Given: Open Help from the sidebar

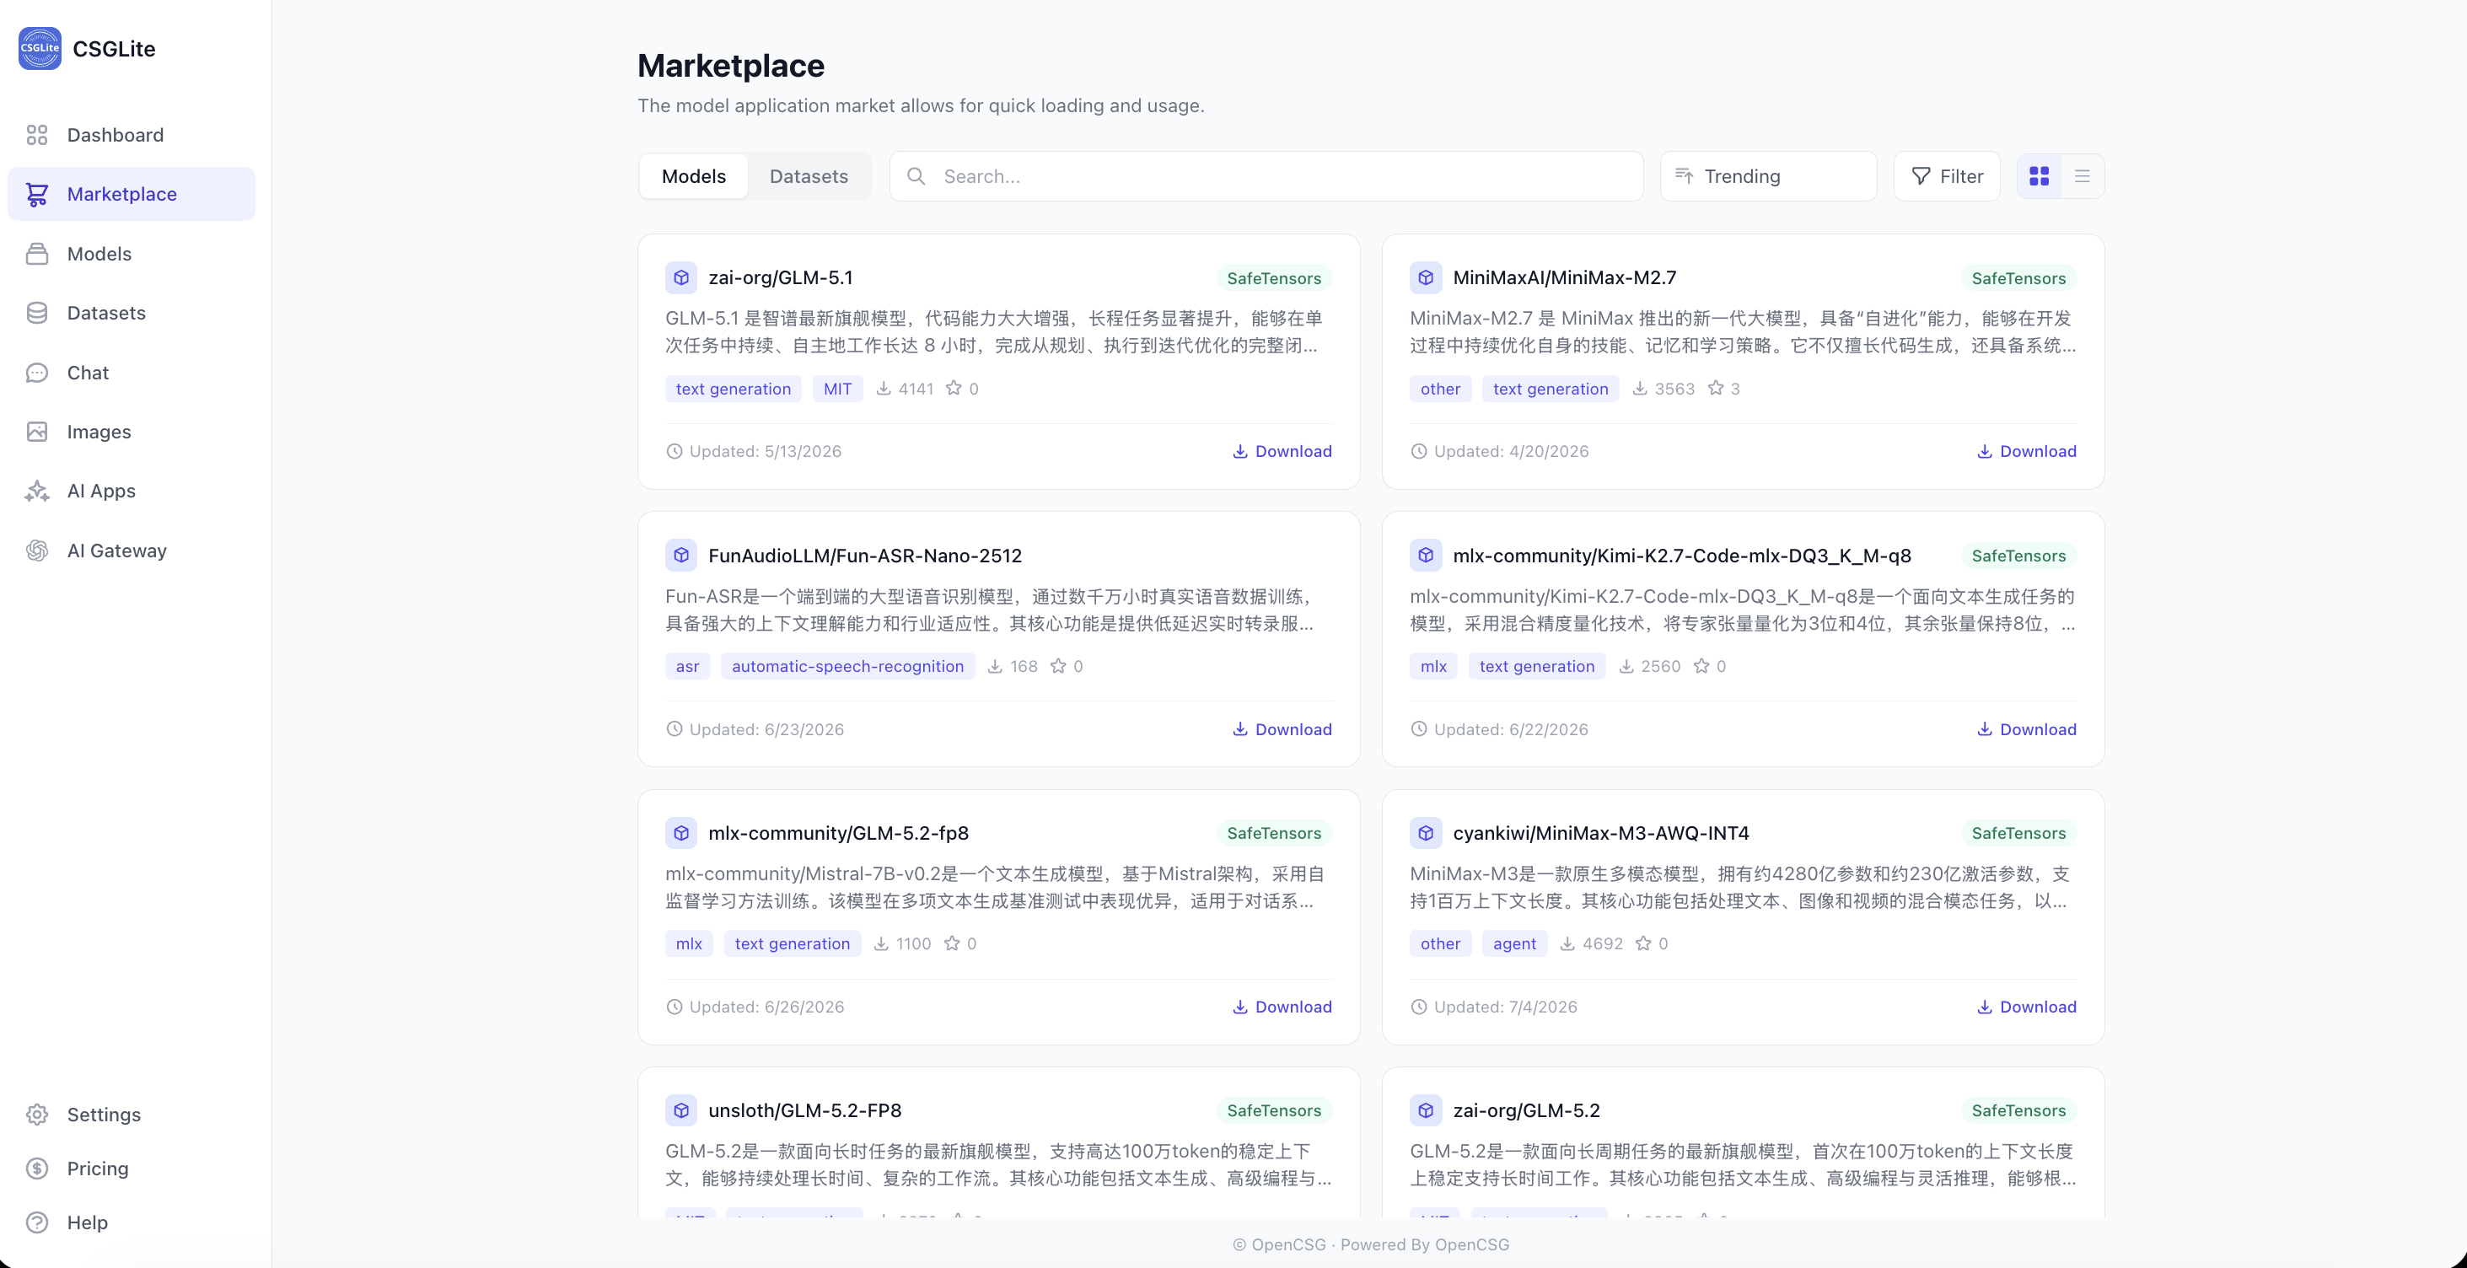Looking at the screenshot, I should (x=132, y=1222).
